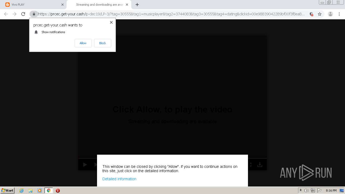Open the red Opera icon in the taskbar

point(58,190)
